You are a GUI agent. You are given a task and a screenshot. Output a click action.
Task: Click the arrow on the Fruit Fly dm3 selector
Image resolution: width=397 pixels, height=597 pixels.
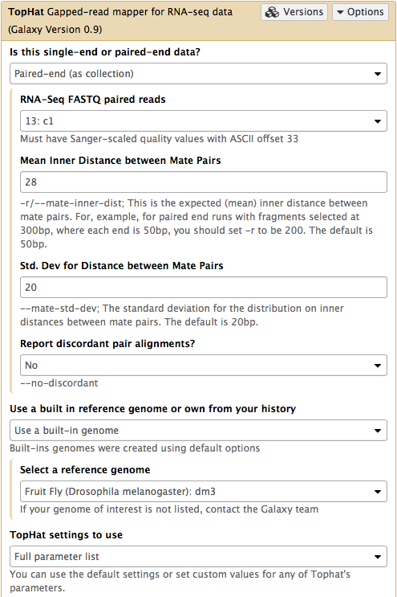point(377,492)
